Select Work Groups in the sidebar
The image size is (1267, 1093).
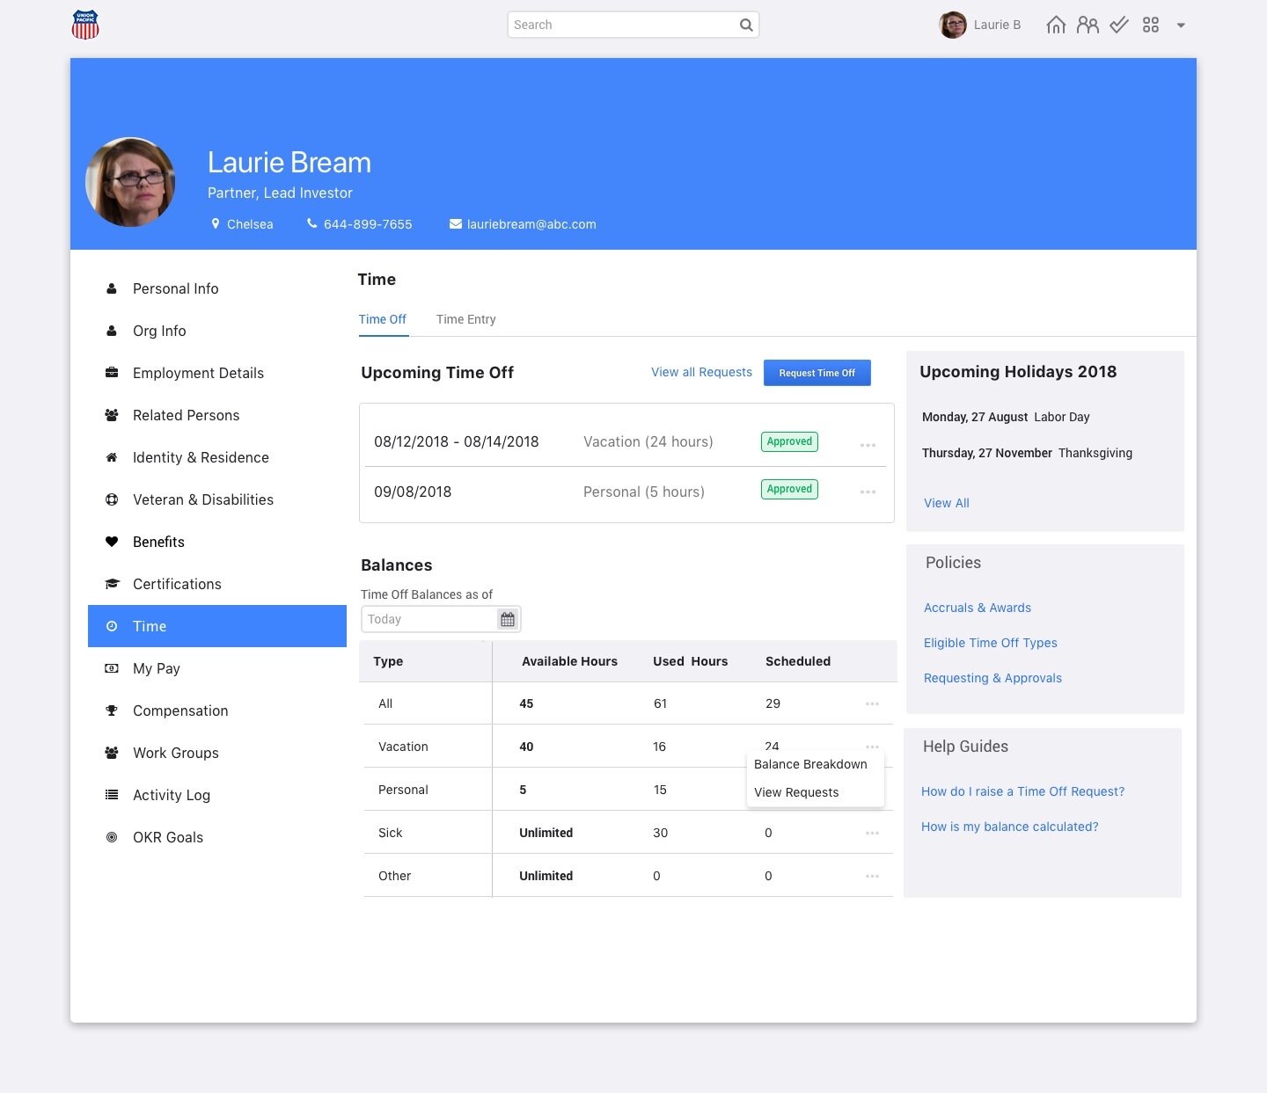click(x=217, y=753)
